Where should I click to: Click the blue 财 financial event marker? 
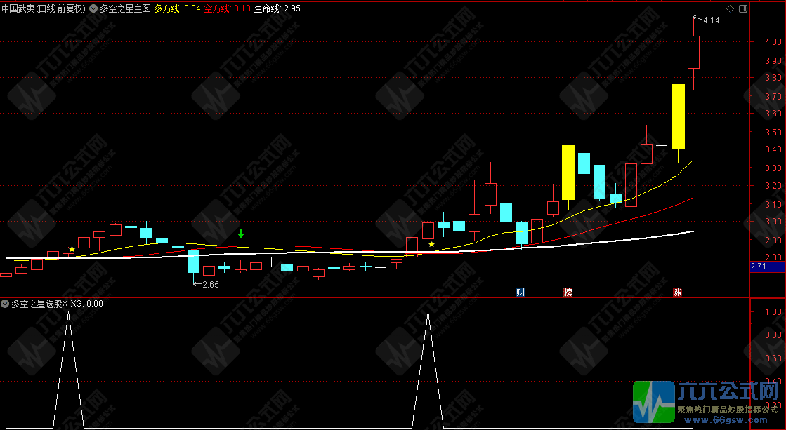[x=520, y=291]
